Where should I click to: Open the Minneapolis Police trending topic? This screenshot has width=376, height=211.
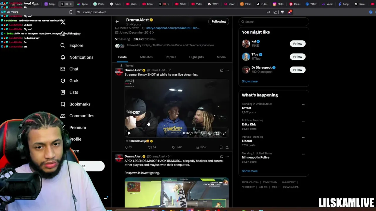(256, 157)
